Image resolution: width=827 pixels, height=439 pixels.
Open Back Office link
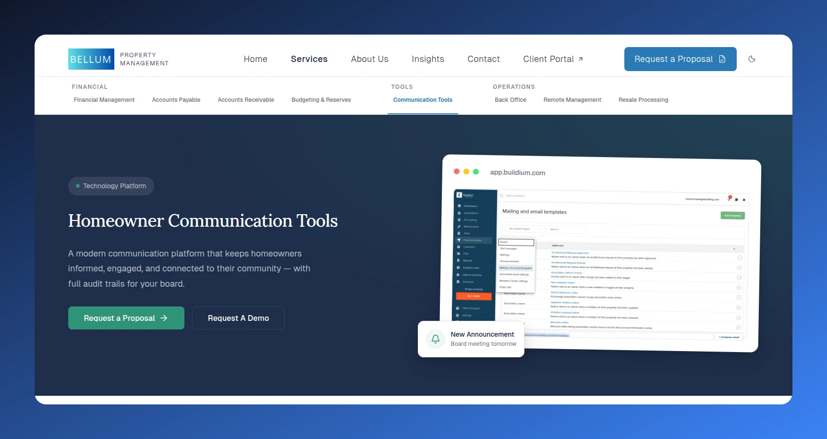(511, 100)
